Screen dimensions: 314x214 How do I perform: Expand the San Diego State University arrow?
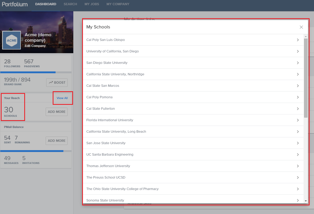tap(298, 63)
